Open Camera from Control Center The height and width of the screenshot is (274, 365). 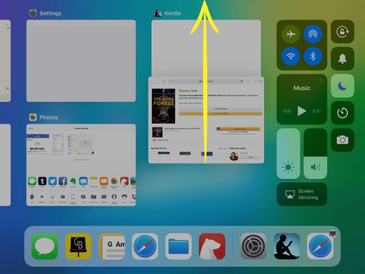coord(342,140)
